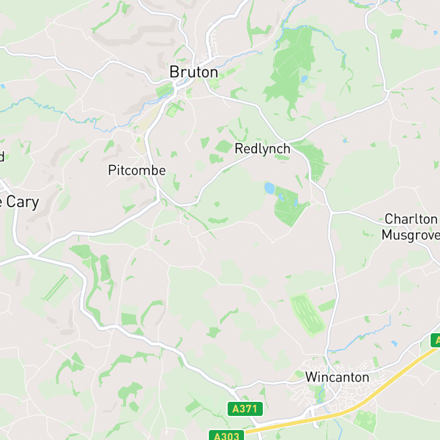The image size is (440, 440).
Task: Click the Bruton town label
Action: pyautogui.click(x=194, y=72)
